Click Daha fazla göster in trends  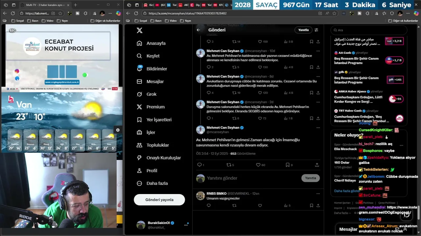click(x=347, y=191)
